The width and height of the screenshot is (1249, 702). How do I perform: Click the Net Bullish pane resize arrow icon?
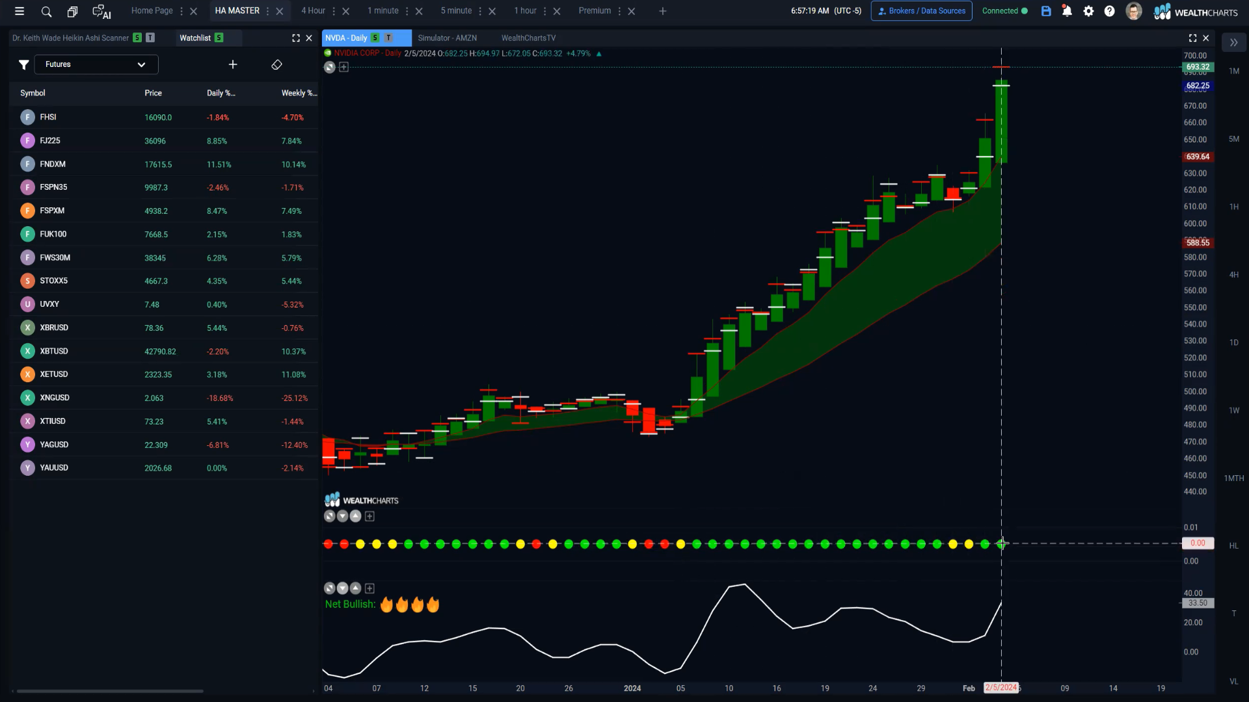coord(330,588)
